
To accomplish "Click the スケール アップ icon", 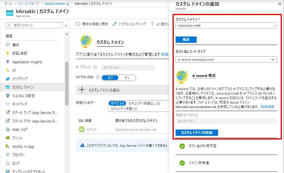I will point(8,112).
